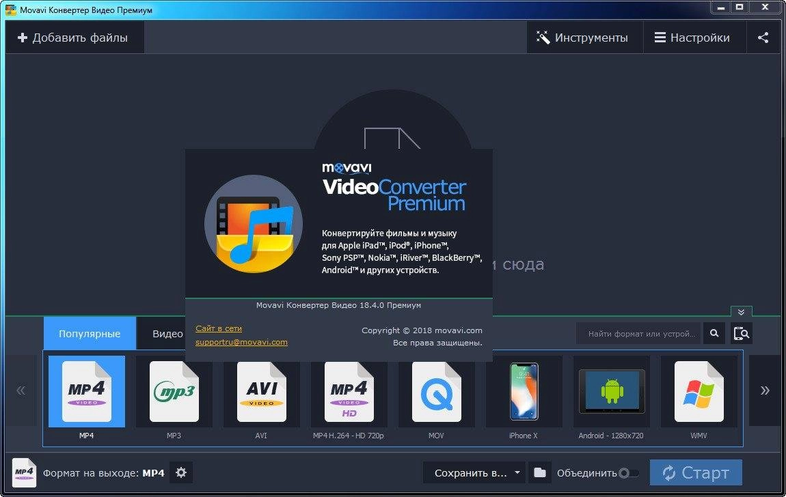Collapse the format panel with chevron

(742, 312)
